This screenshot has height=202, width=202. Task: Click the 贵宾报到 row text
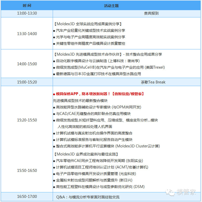[151, 13]
